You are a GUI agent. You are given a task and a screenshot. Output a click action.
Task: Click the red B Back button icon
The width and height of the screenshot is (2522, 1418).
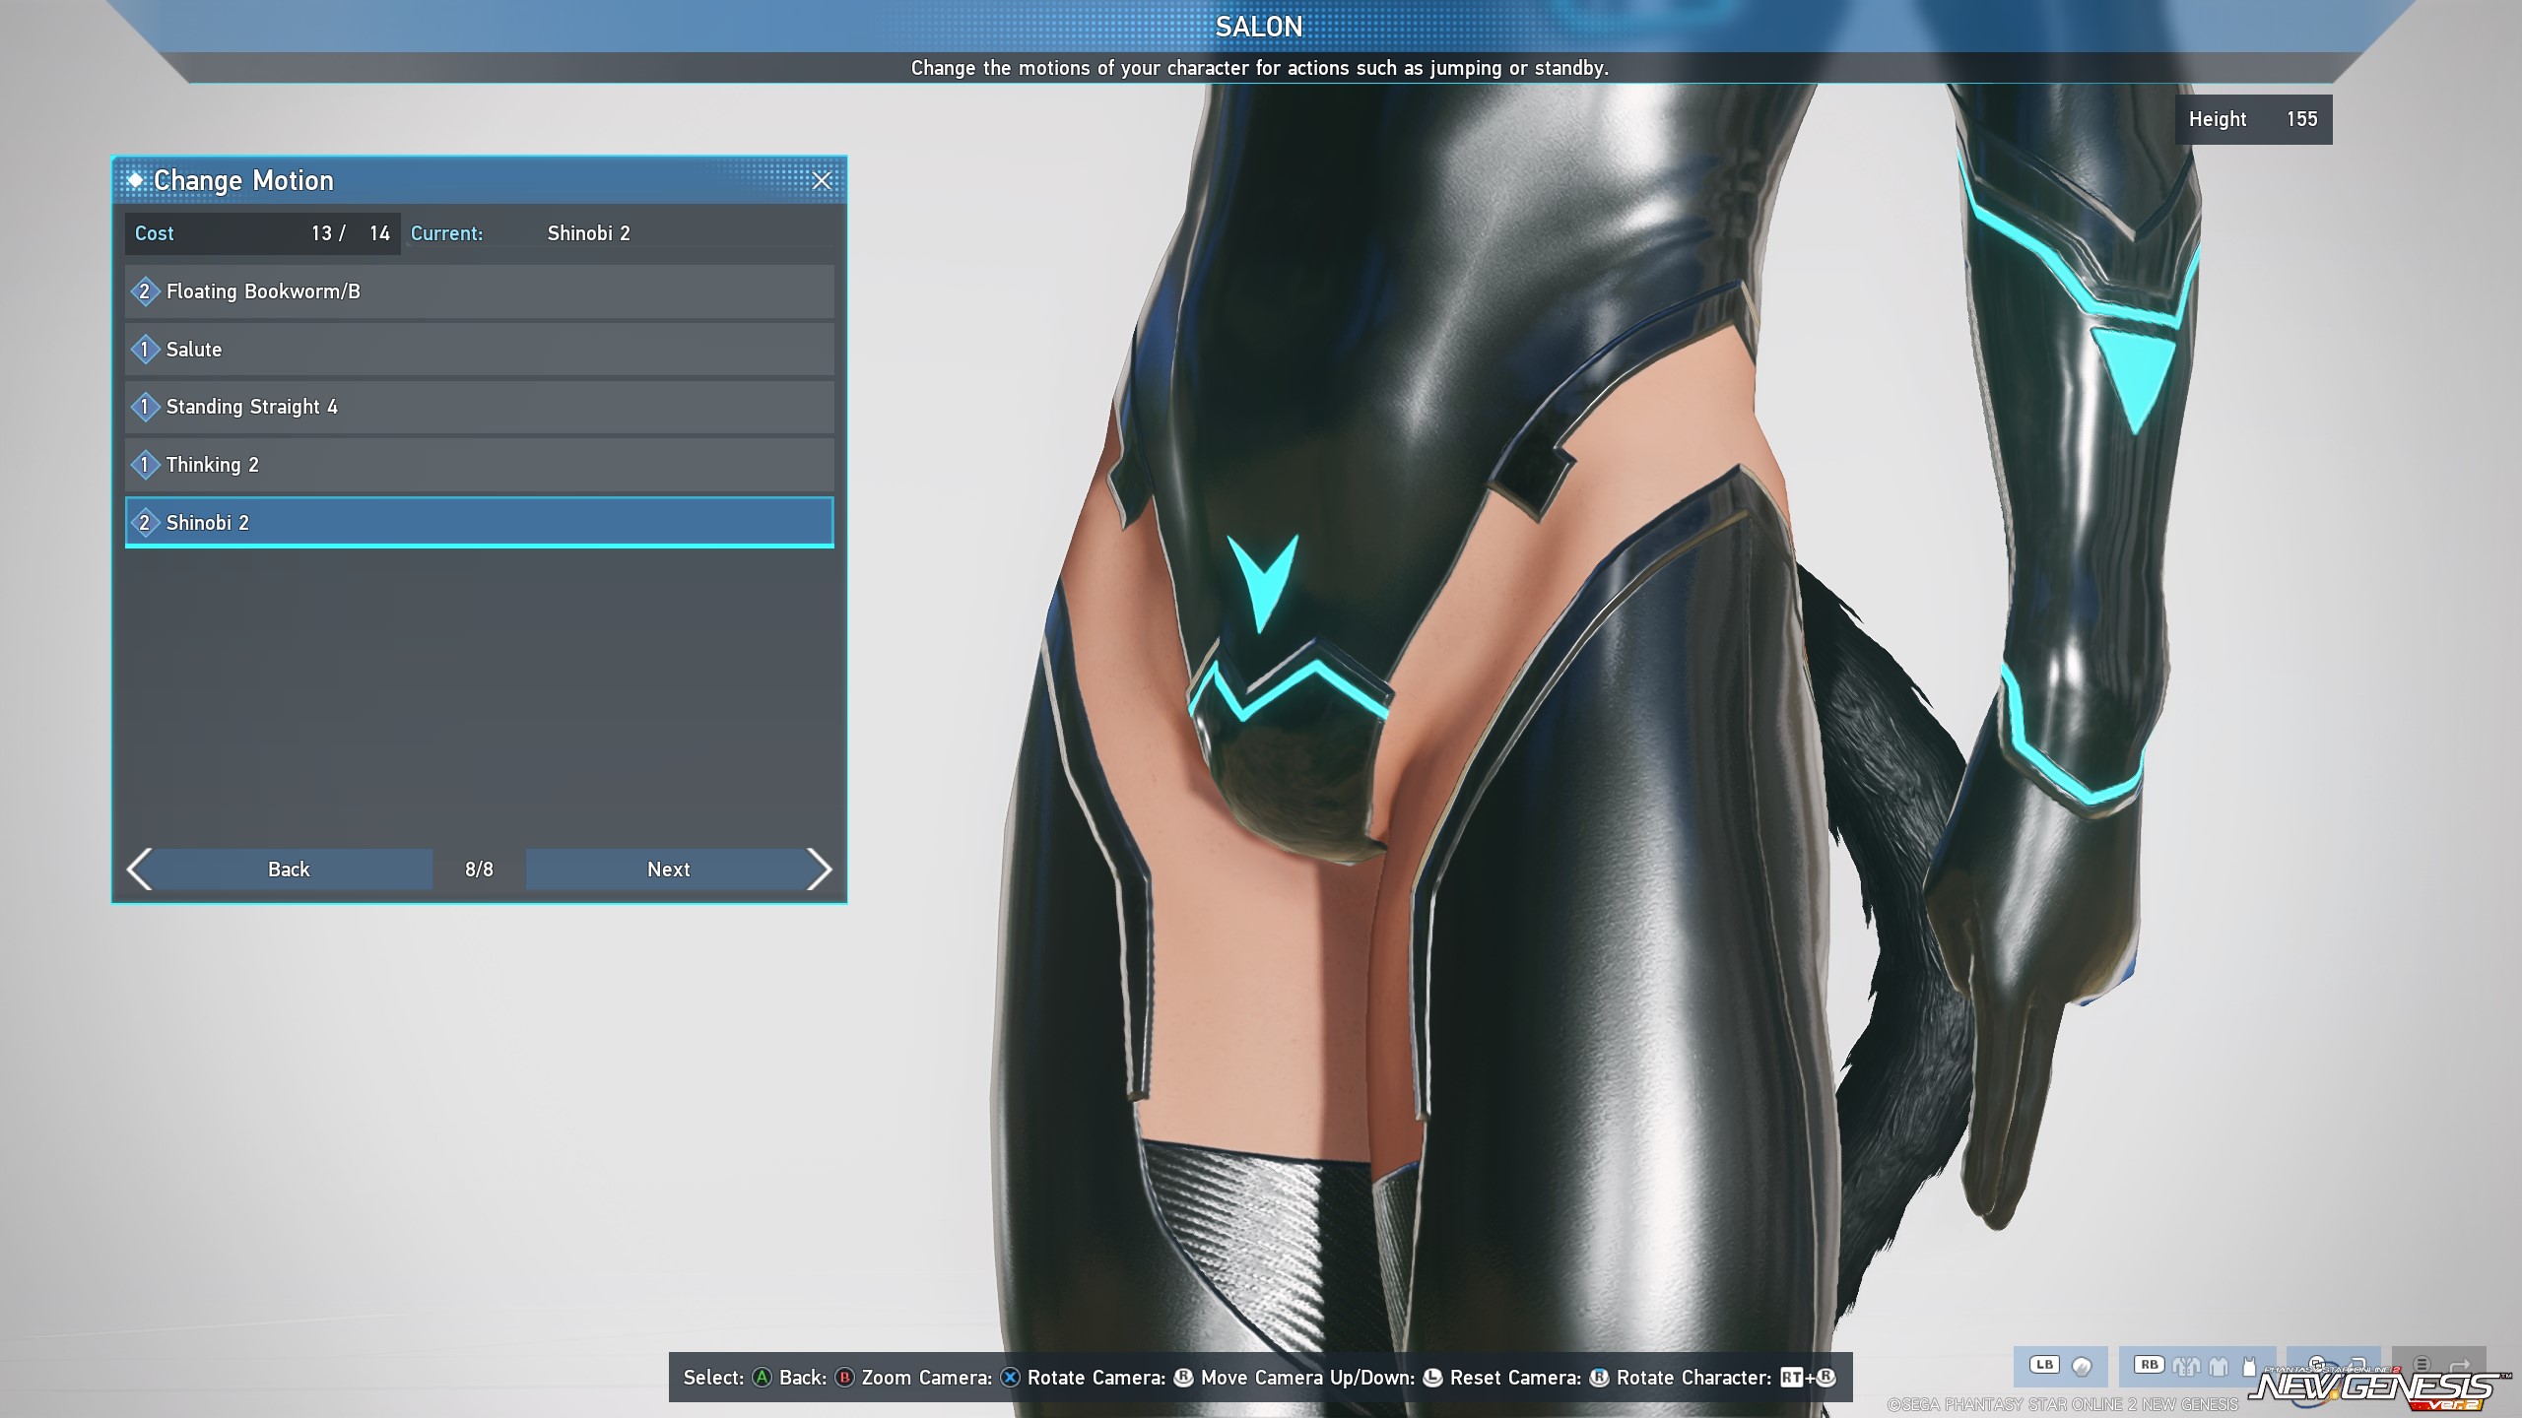click(844, 1378)
